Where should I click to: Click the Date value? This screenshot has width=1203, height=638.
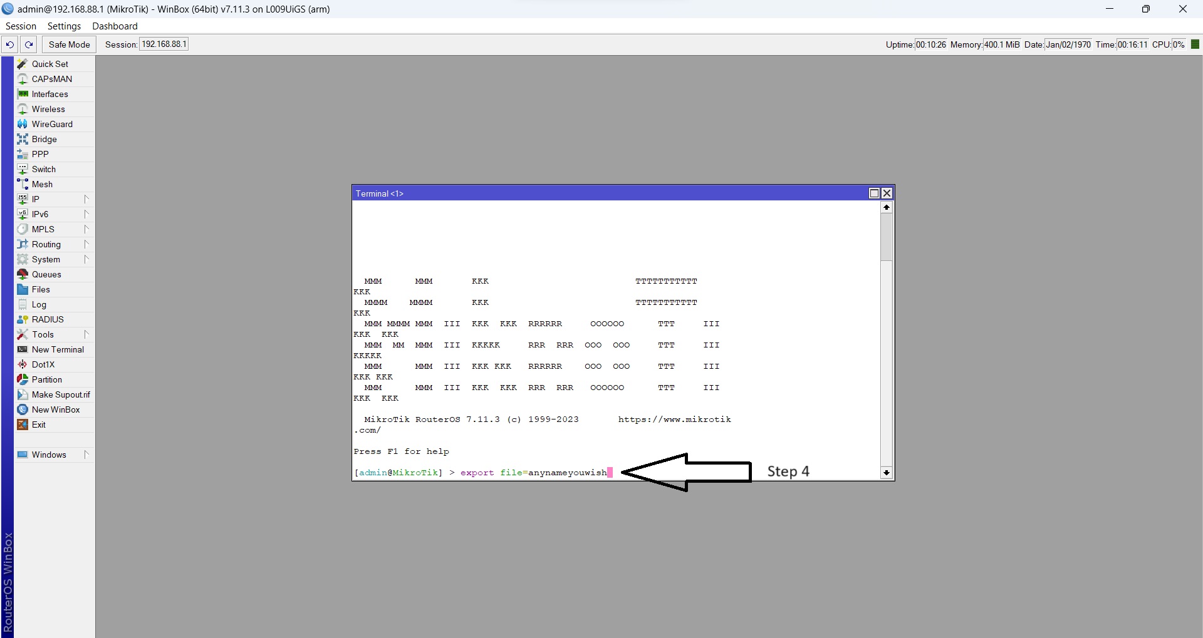pos(1068,44)
